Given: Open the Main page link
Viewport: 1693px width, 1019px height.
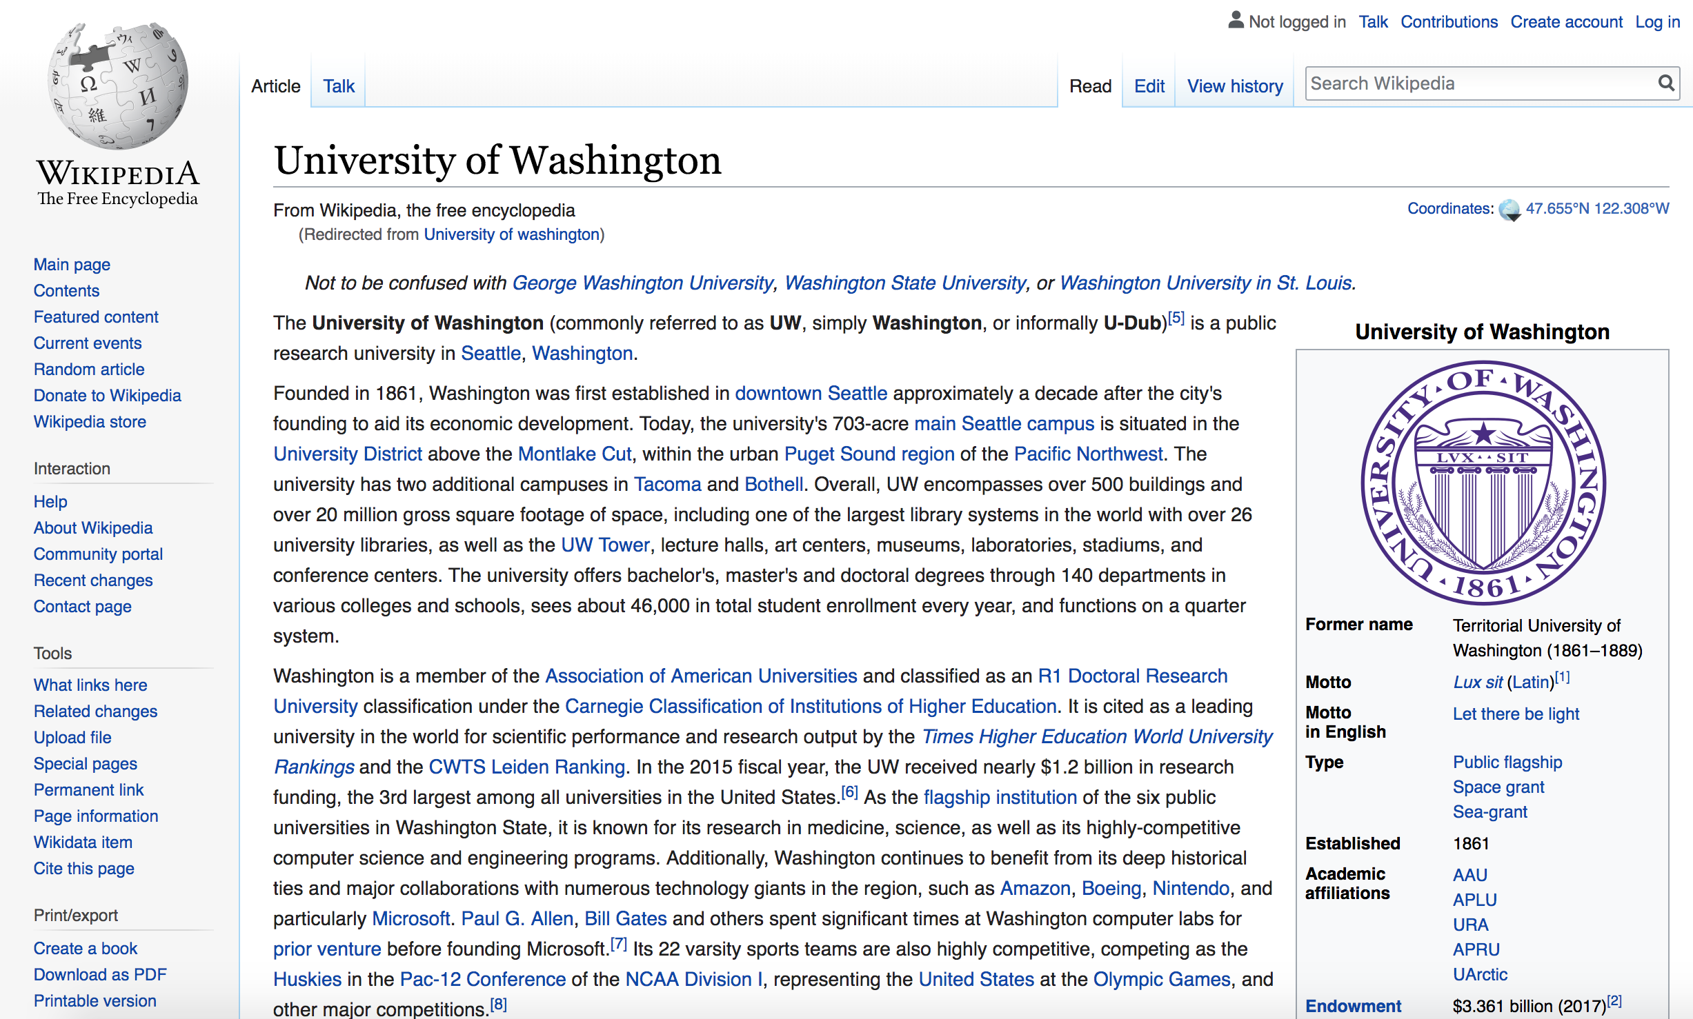Looking at the screenshot, I should (71, 264).
